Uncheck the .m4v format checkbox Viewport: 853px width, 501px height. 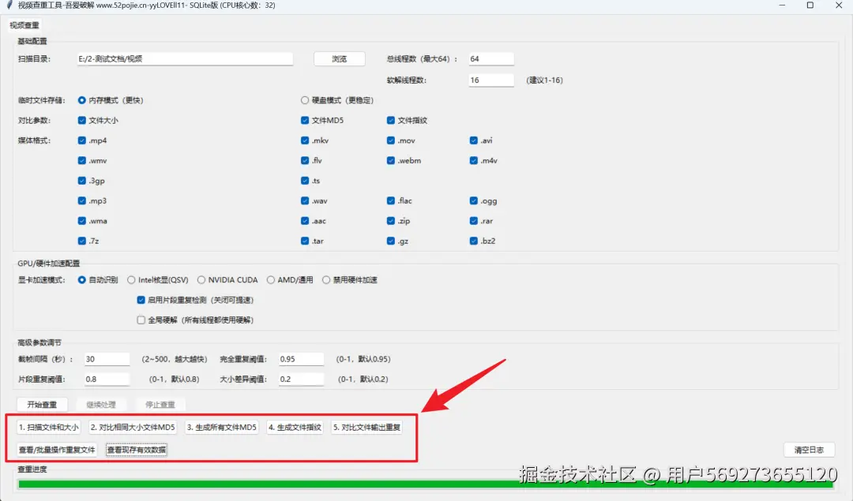tap(473, 160)
